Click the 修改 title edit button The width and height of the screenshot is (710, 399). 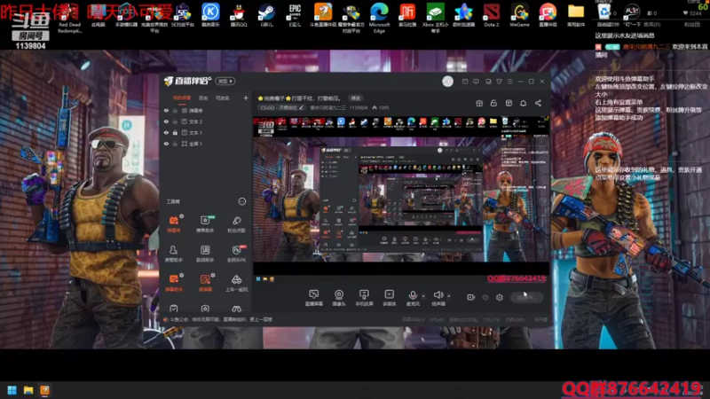coord(356,98)
